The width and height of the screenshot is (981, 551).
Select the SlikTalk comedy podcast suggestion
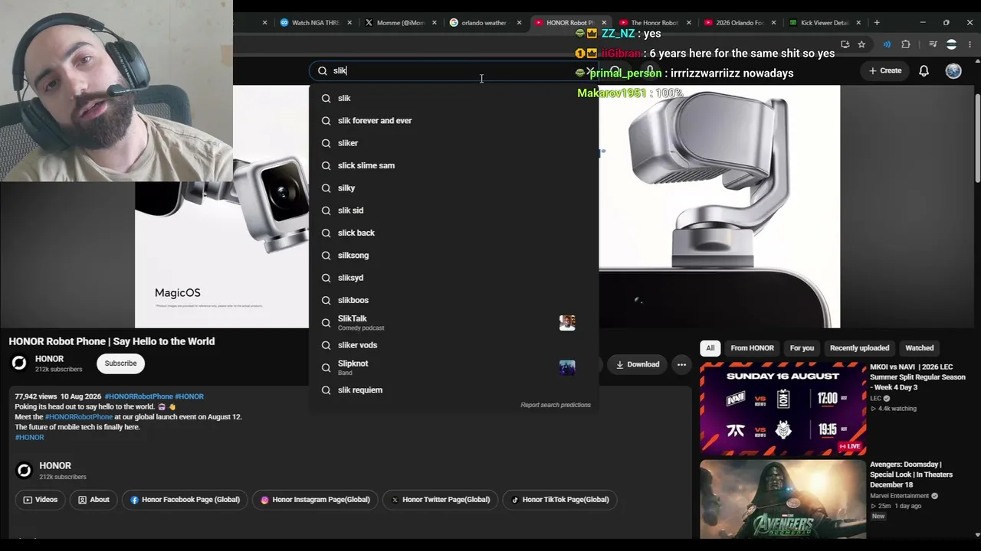click(454, 323)
